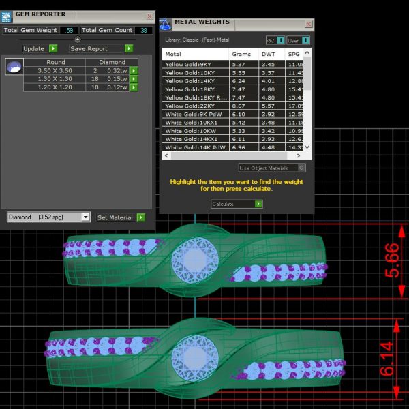Toggle the User library switch
Viewport: 409px width, 409px height.
[305, 40]
